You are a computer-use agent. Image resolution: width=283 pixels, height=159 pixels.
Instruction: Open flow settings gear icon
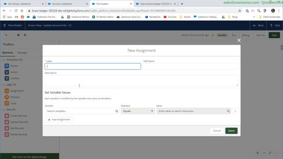coord(25,35)
